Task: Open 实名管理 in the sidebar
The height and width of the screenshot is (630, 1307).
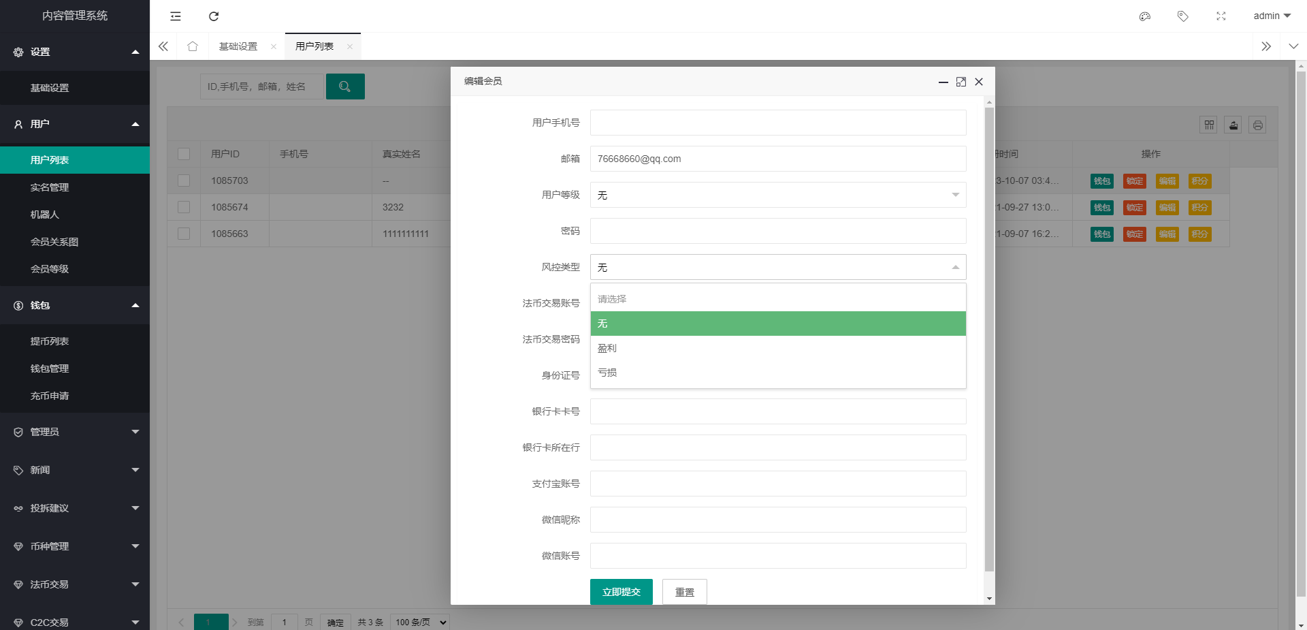Action: click(50, 187)
